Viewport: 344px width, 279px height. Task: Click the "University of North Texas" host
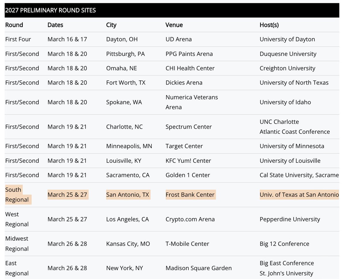pyautogui.click(x=294, y=82)
